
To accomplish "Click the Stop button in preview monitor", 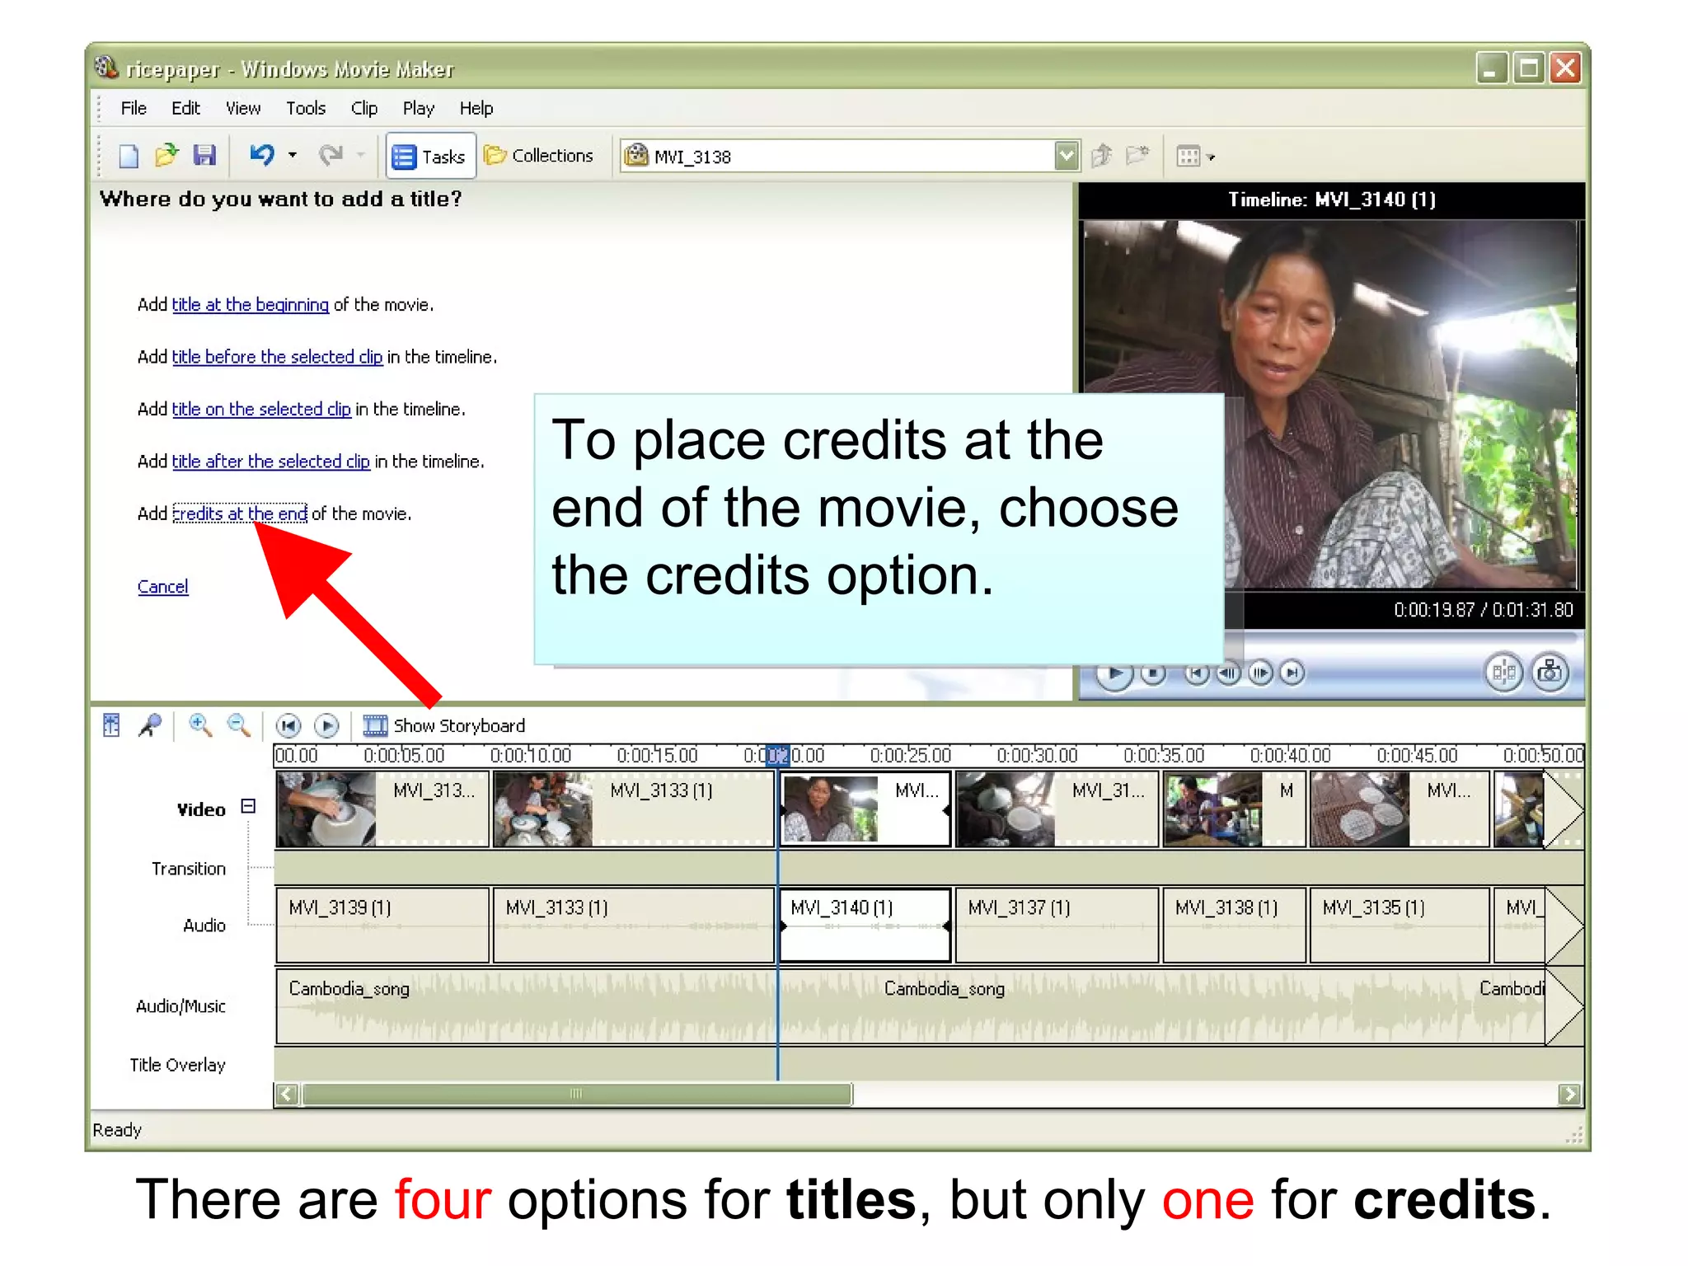I will pos(1153,674).
